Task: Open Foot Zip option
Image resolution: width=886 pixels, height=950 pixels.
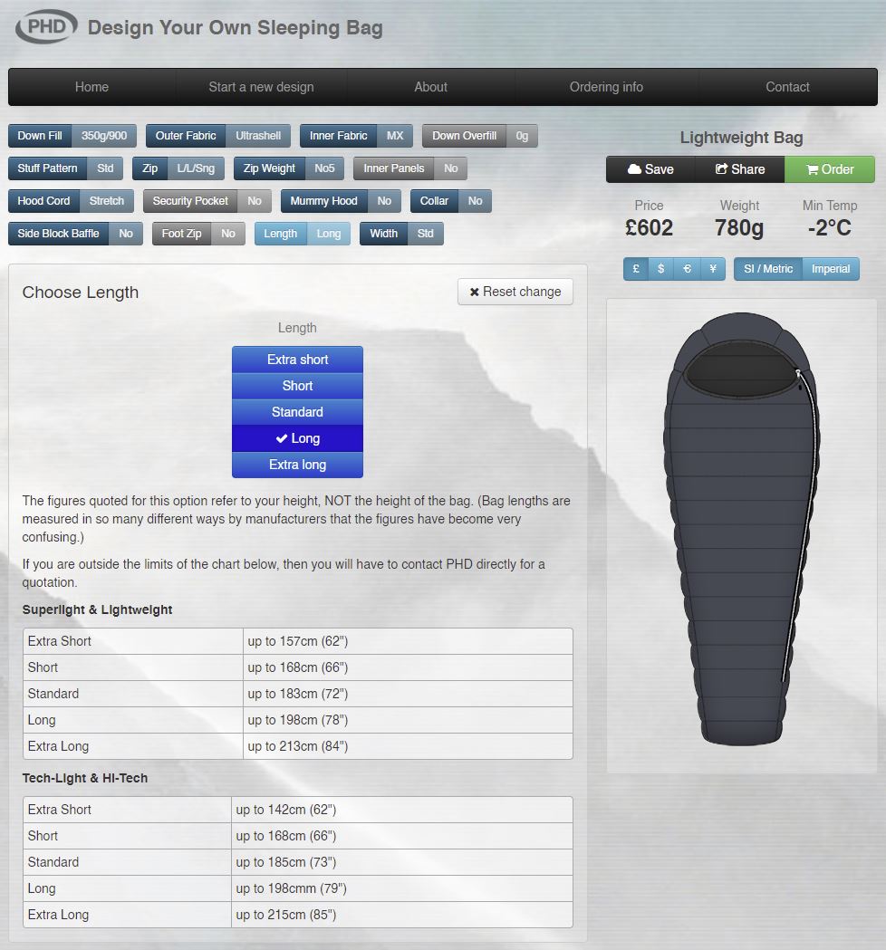Action: pos(198,234)
